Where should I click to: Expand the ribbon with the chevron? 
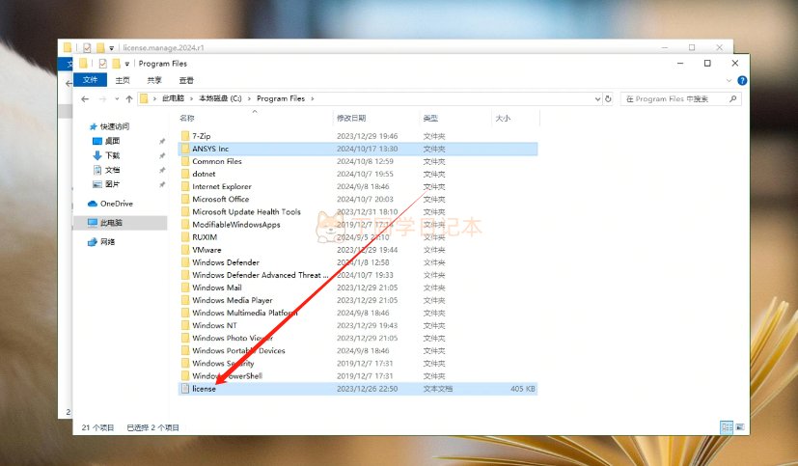coord(729,80)
